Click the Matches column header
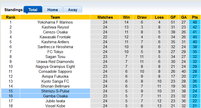Screen dimensions: 201x108 pyautogui.click(x=105, y=17)
